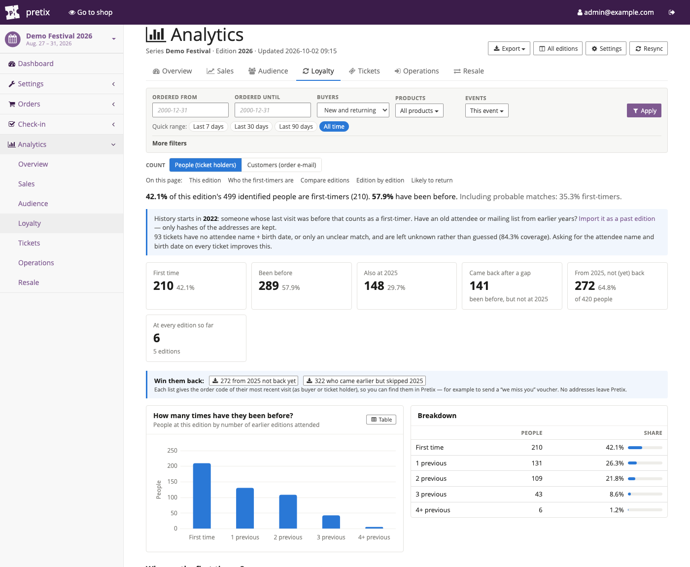Open the New and returning buyers dropdown
This screenshot has height=567, width=690.
353,110
